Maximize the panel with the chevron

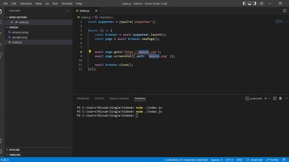pos(286,99)
